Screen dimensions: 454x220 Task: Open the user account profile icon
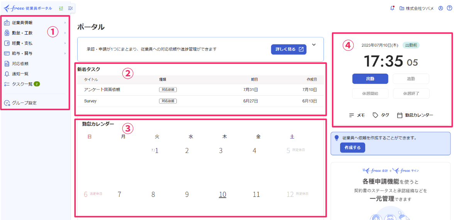coord(441,8)
